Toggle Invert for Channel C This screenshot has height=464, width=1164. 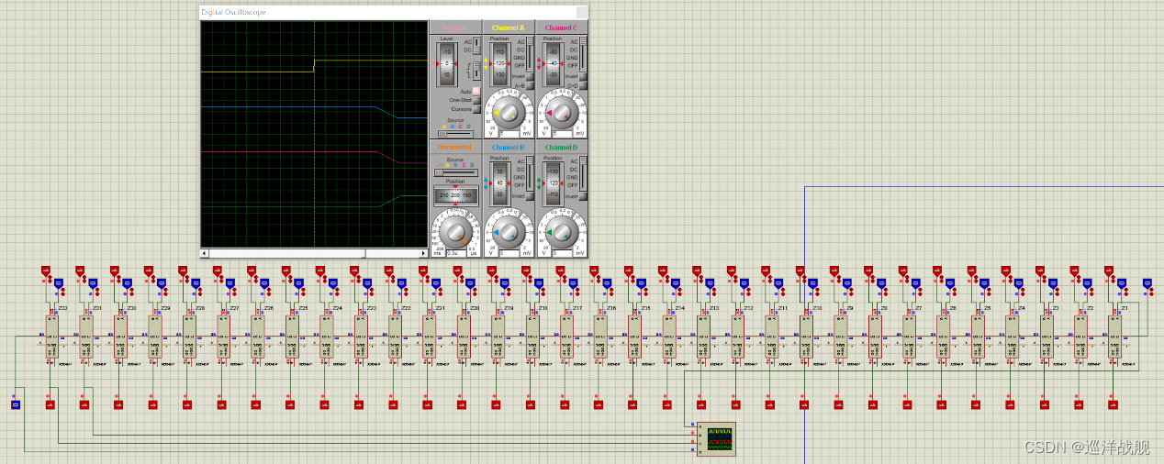pos(583,76)
